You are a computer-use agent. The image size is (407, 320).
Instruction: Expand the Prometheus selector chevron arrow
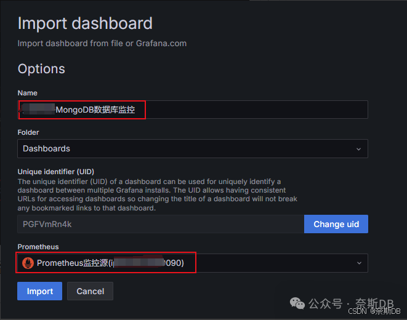point(359,263)
